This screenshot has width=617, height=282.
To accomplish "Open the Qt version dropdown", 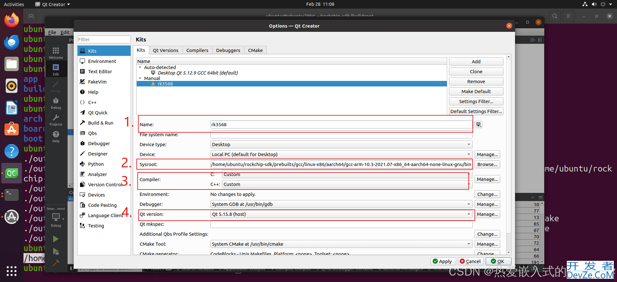I will [x=341, y=214].
